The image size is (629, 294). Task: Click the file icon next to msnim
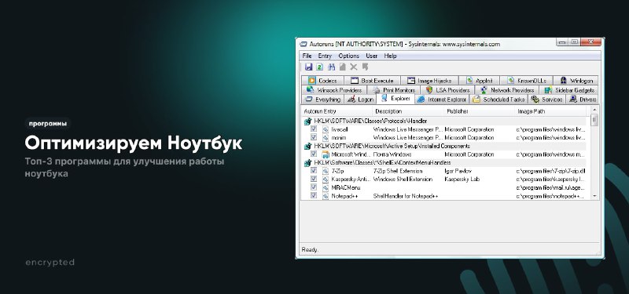coord(326,138)
